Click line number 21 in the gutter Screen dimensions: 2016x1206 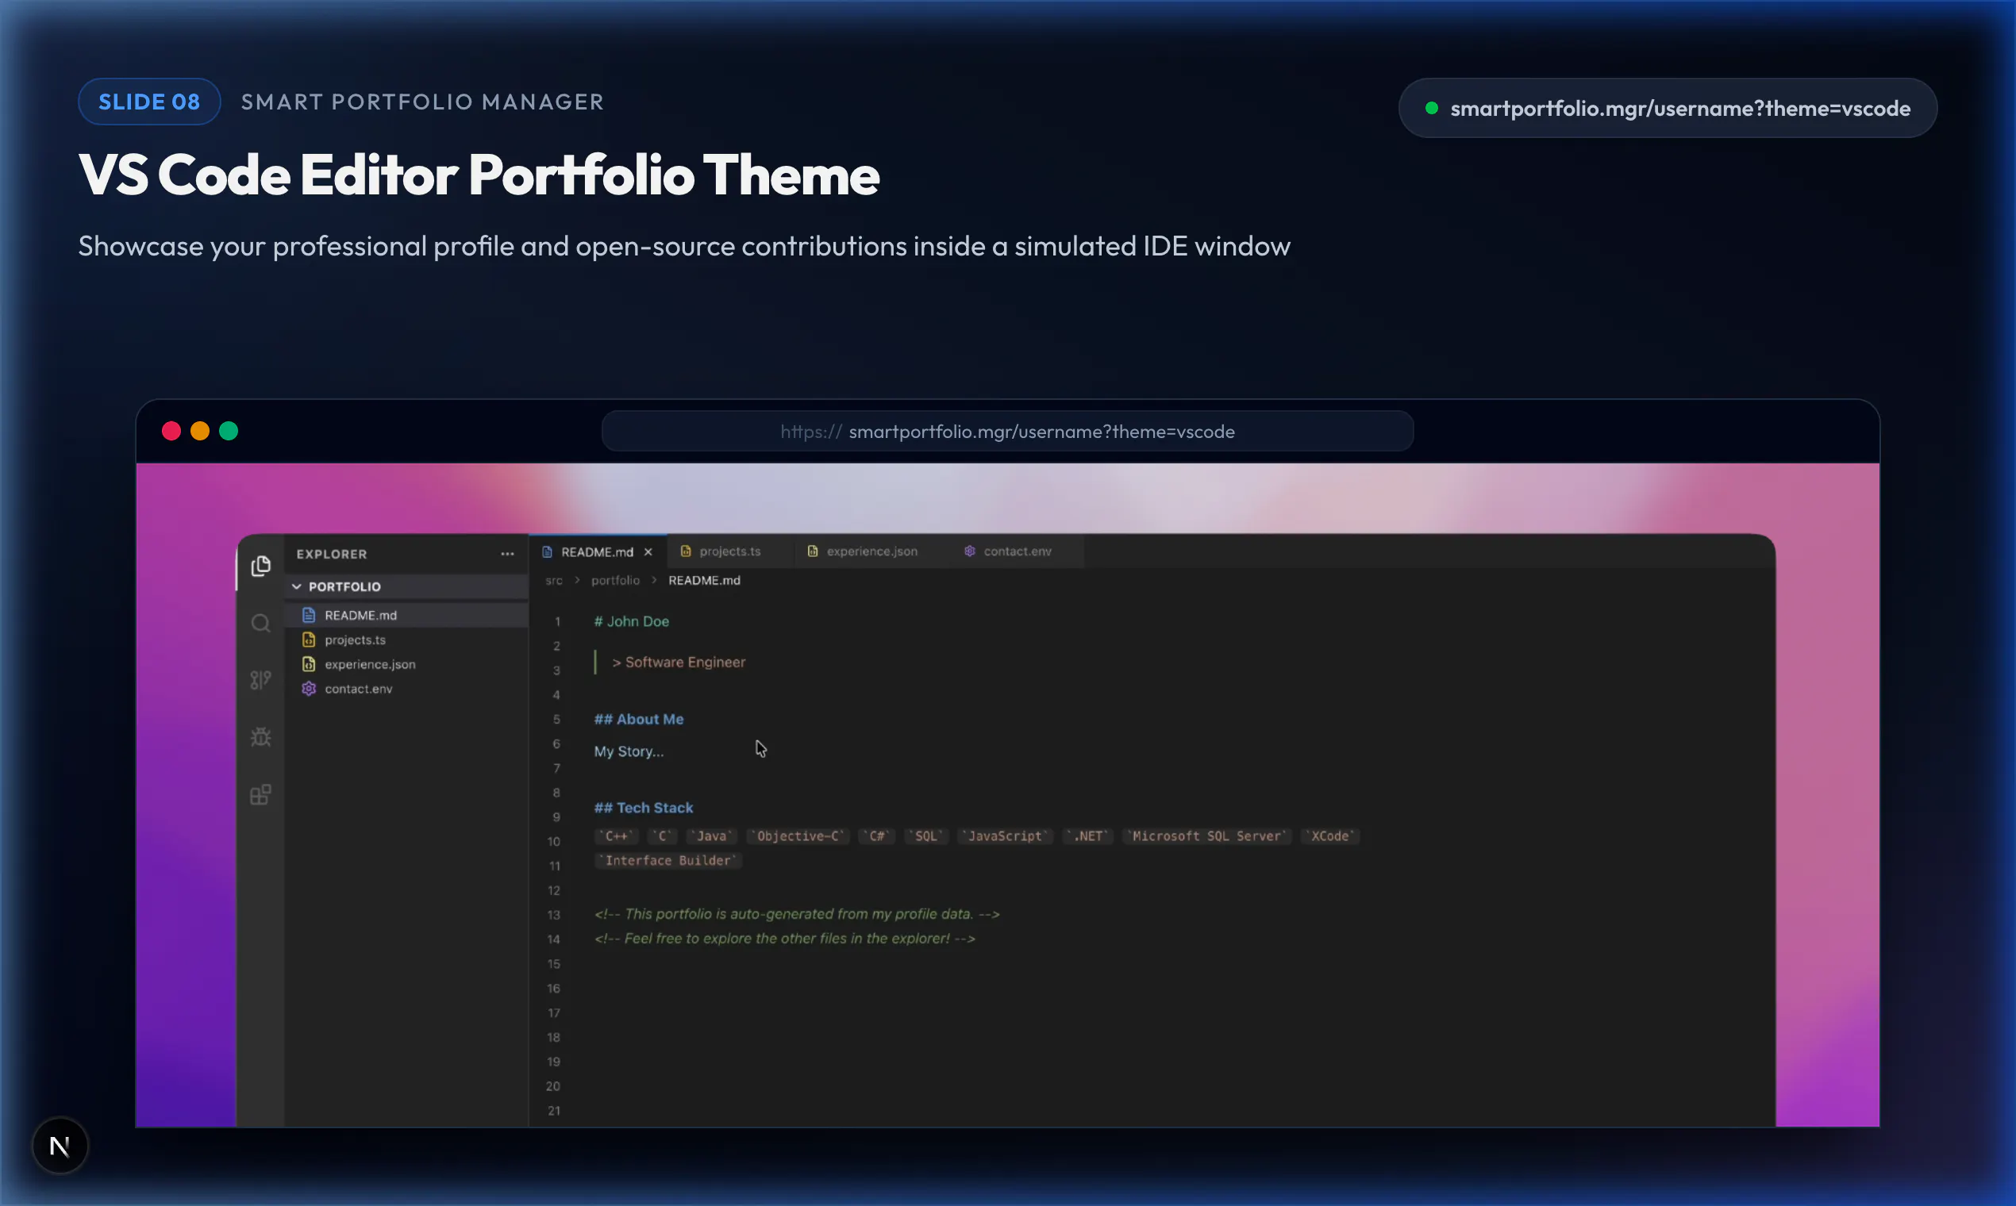553,1111
